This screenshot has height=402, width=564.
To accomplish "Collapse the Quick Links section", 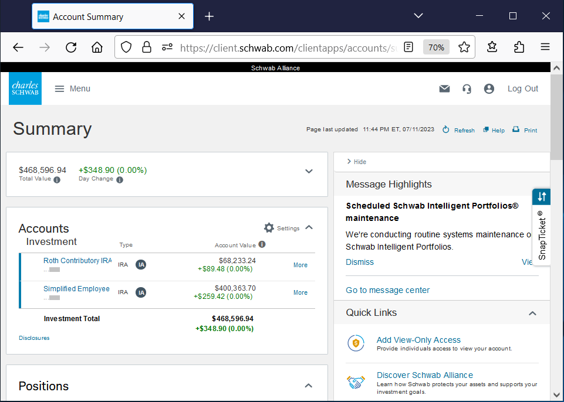I will tap(532, 314).
